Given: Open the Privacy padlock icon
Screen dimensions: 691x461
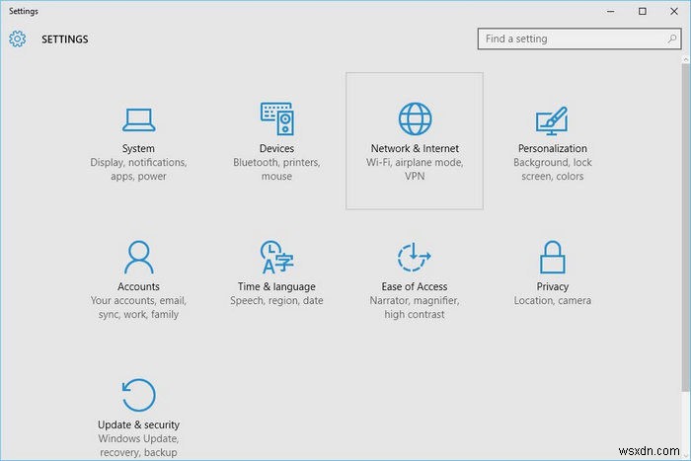Looking at the screenshot, I should (552, 257).
